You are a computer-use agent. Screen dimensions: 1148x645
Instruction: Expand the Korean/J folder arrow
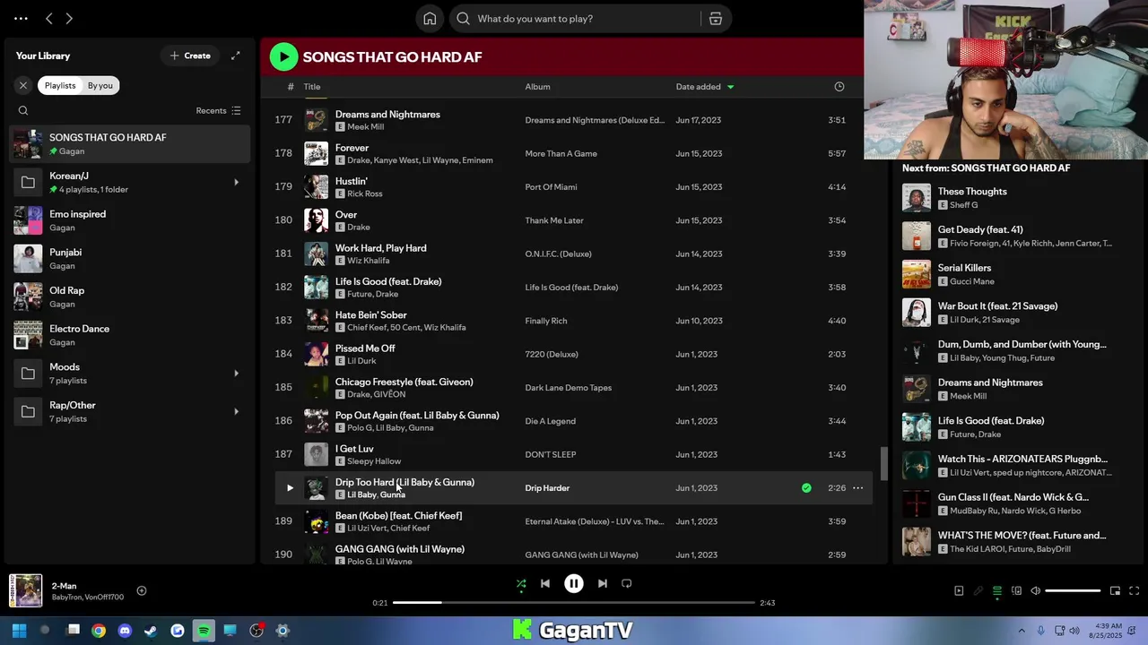236,182
